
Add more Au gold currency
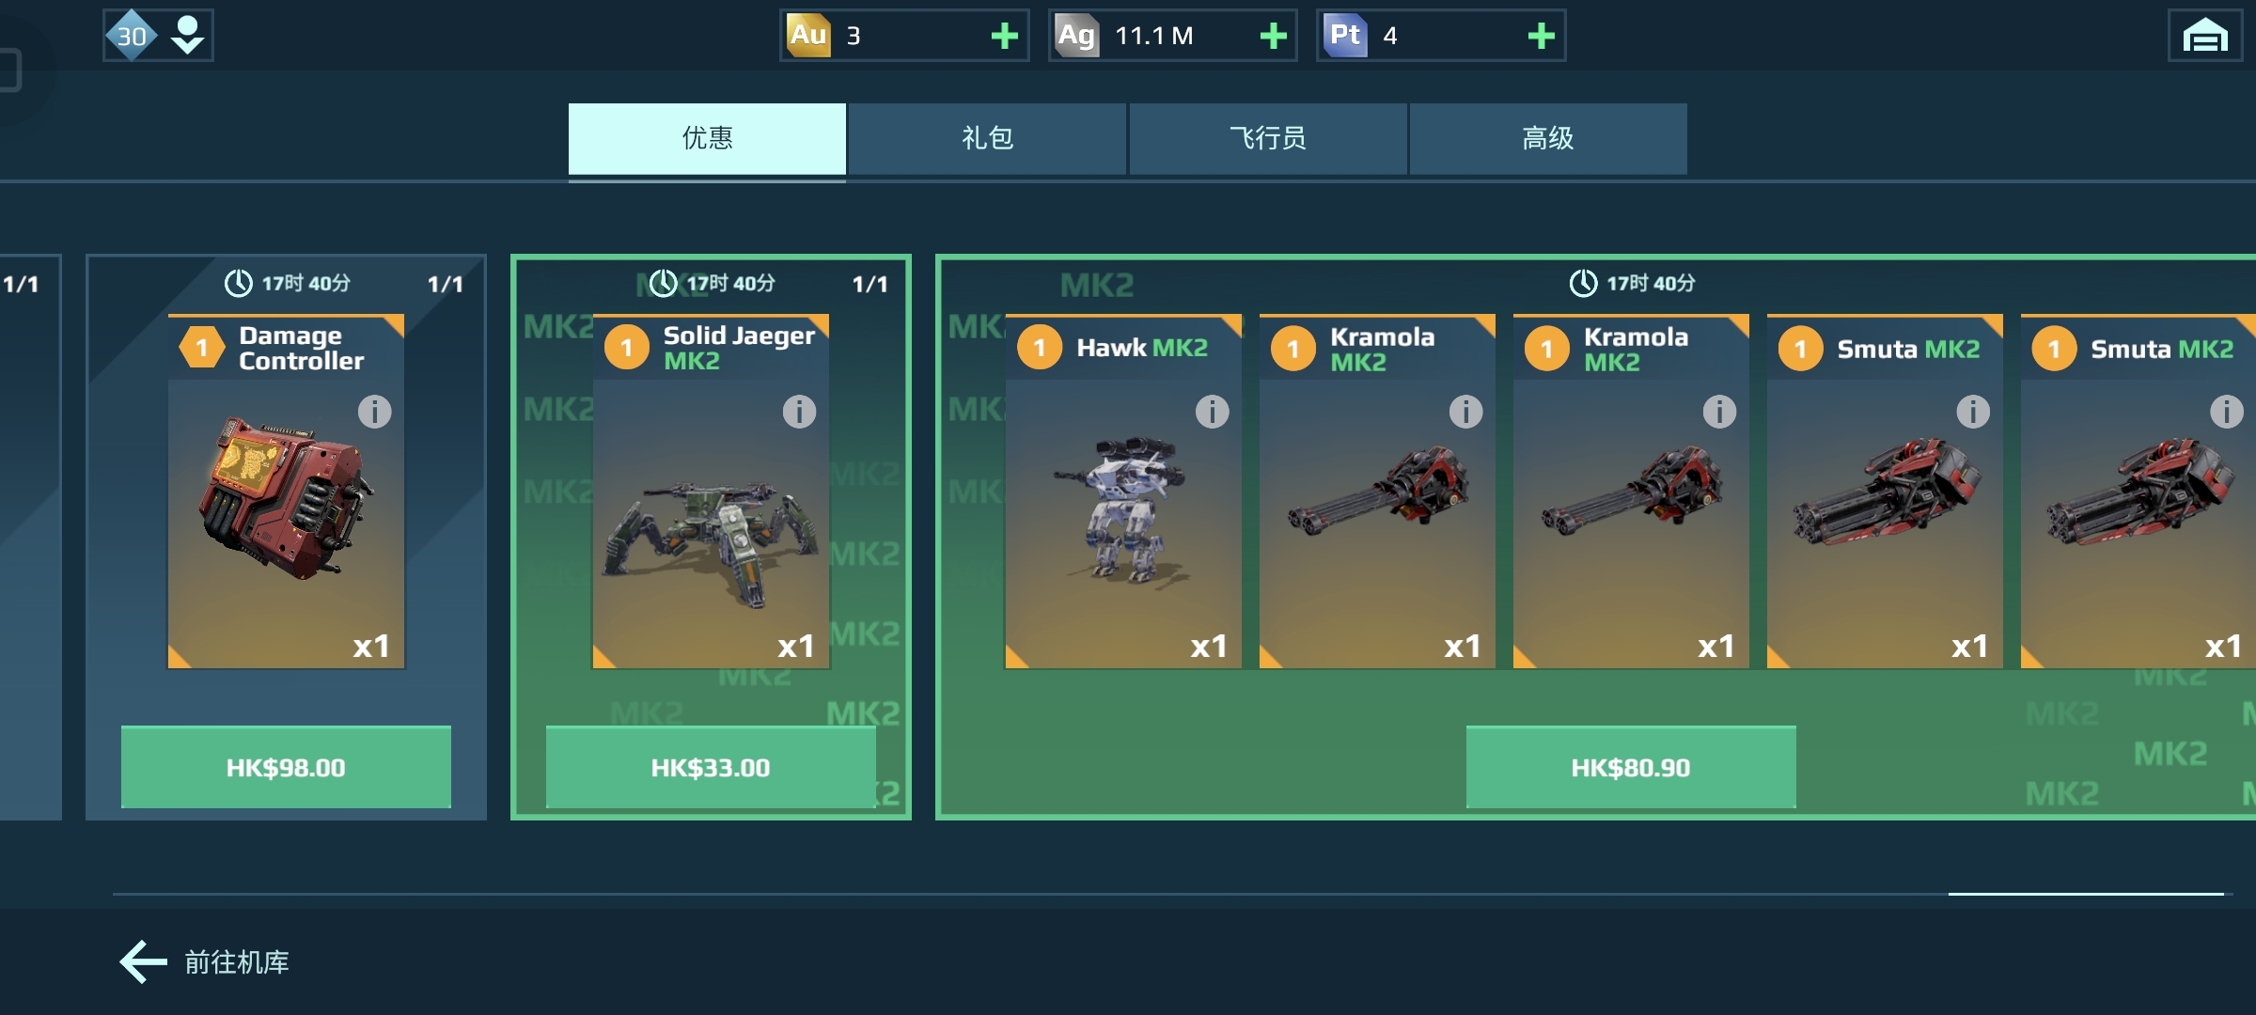coord(1005,37)
